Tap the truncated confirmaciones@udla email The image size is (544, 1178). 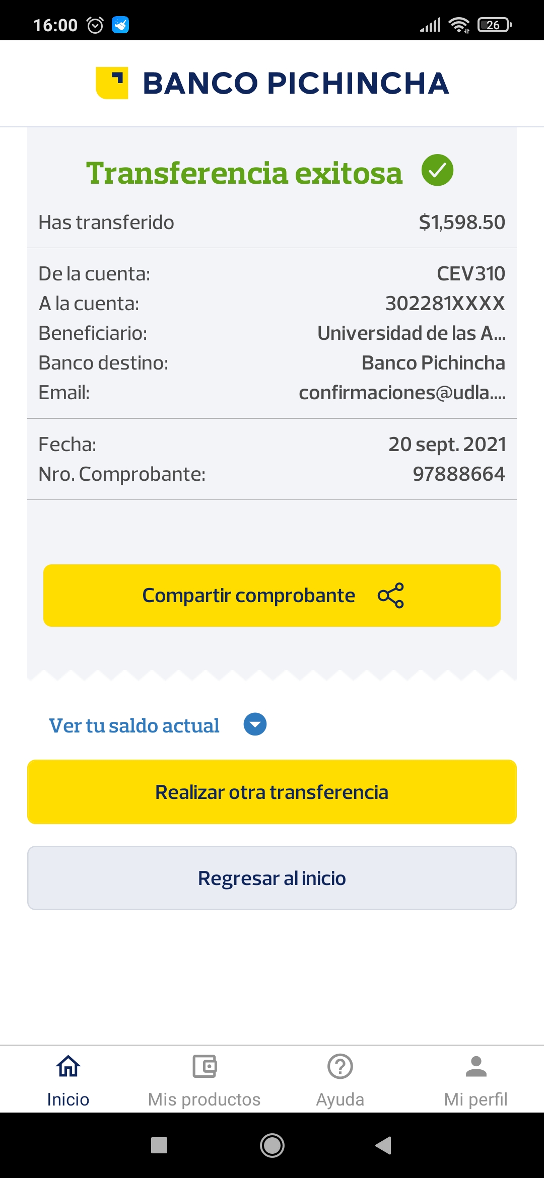point(402,393)
